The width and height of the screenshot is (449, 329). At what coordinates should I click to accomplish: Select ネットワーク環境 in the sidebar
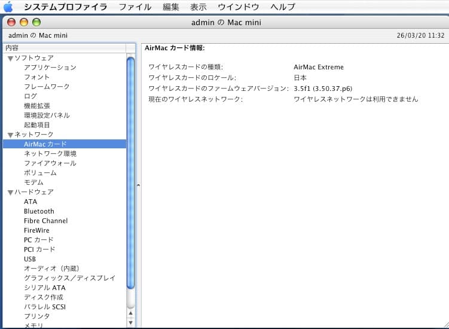(50, 154)
